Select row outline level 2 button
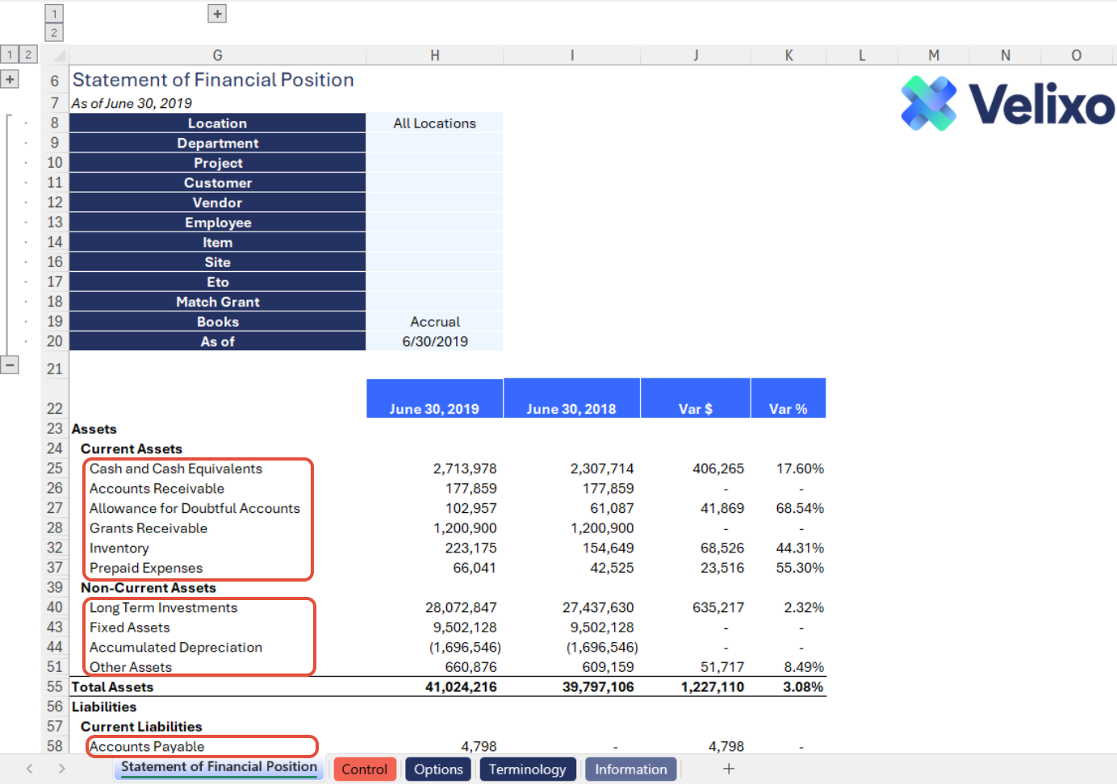The image size is (1117, 784). point(28,55)
